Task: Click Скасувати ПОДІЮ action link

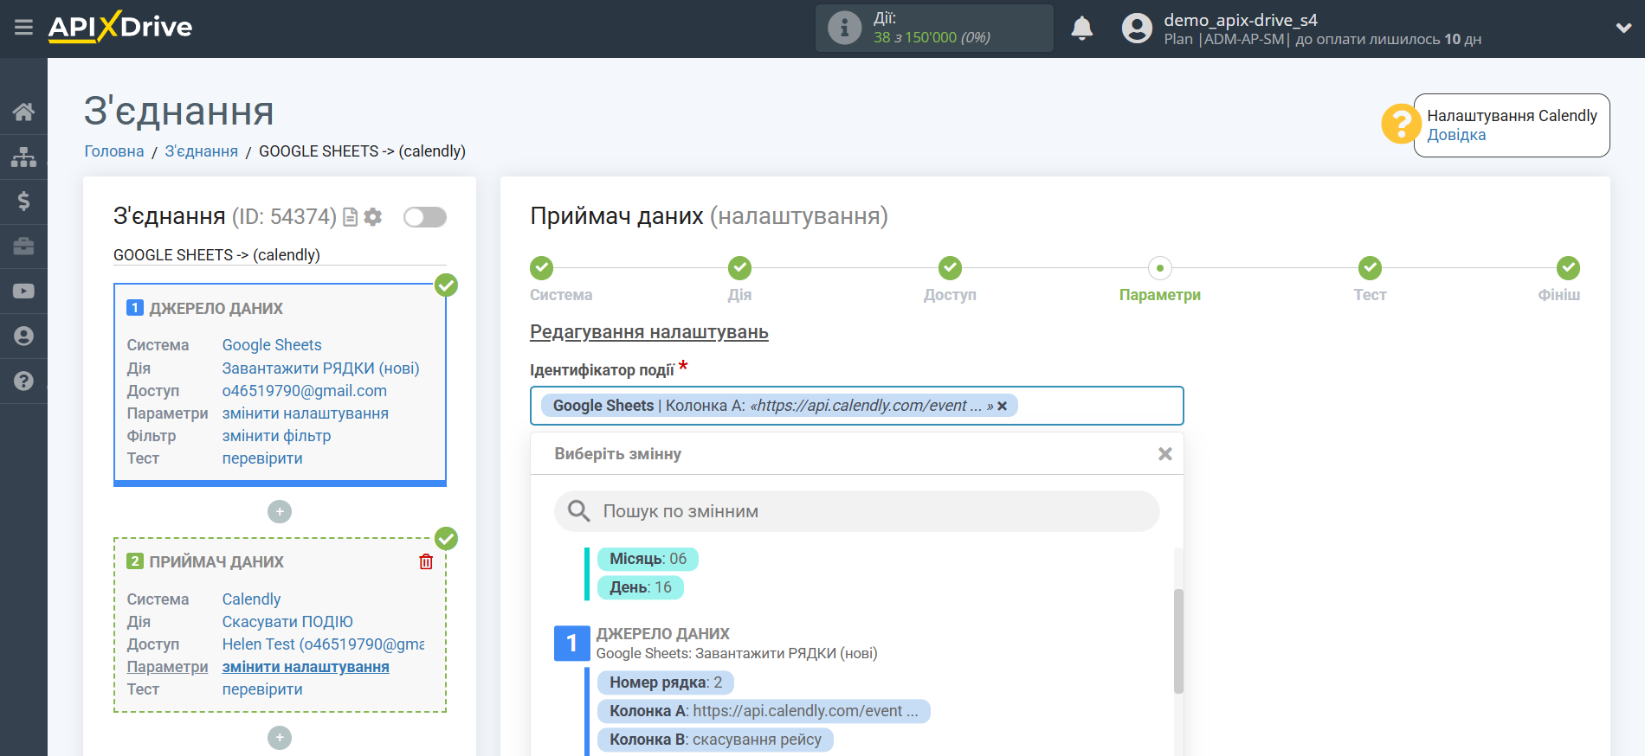Action: pyautogui.click(x=287, y=622)
